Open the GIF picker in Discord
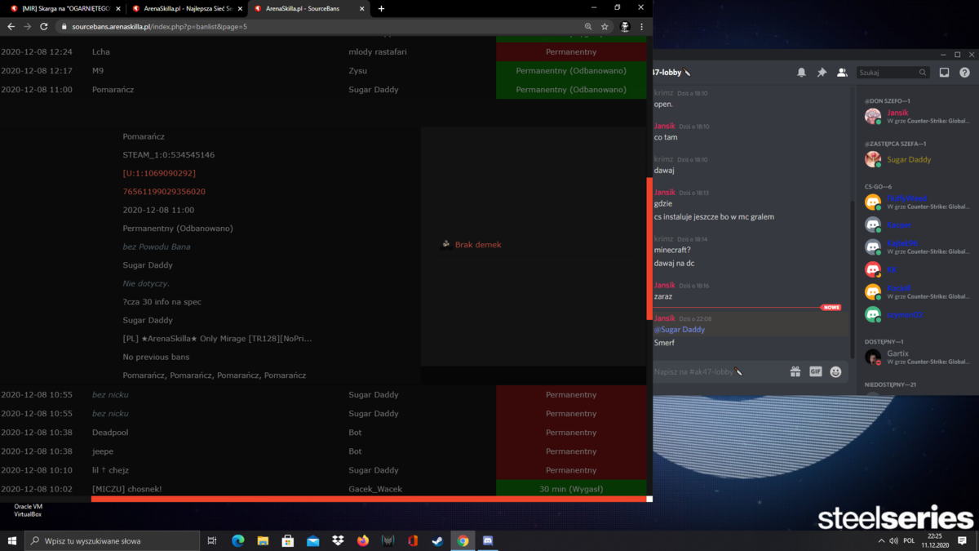The width and height of the screenshot is (979, 551). 815,371
